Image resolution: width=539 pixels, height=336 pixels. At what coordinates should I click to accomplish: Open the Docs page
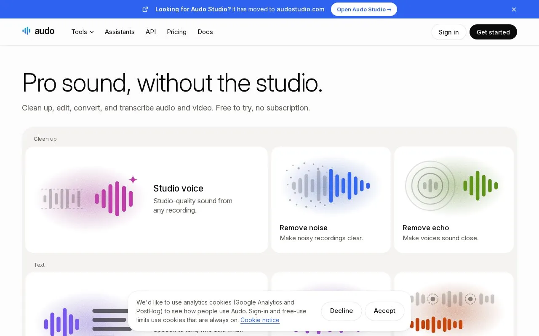pos(205,32)
